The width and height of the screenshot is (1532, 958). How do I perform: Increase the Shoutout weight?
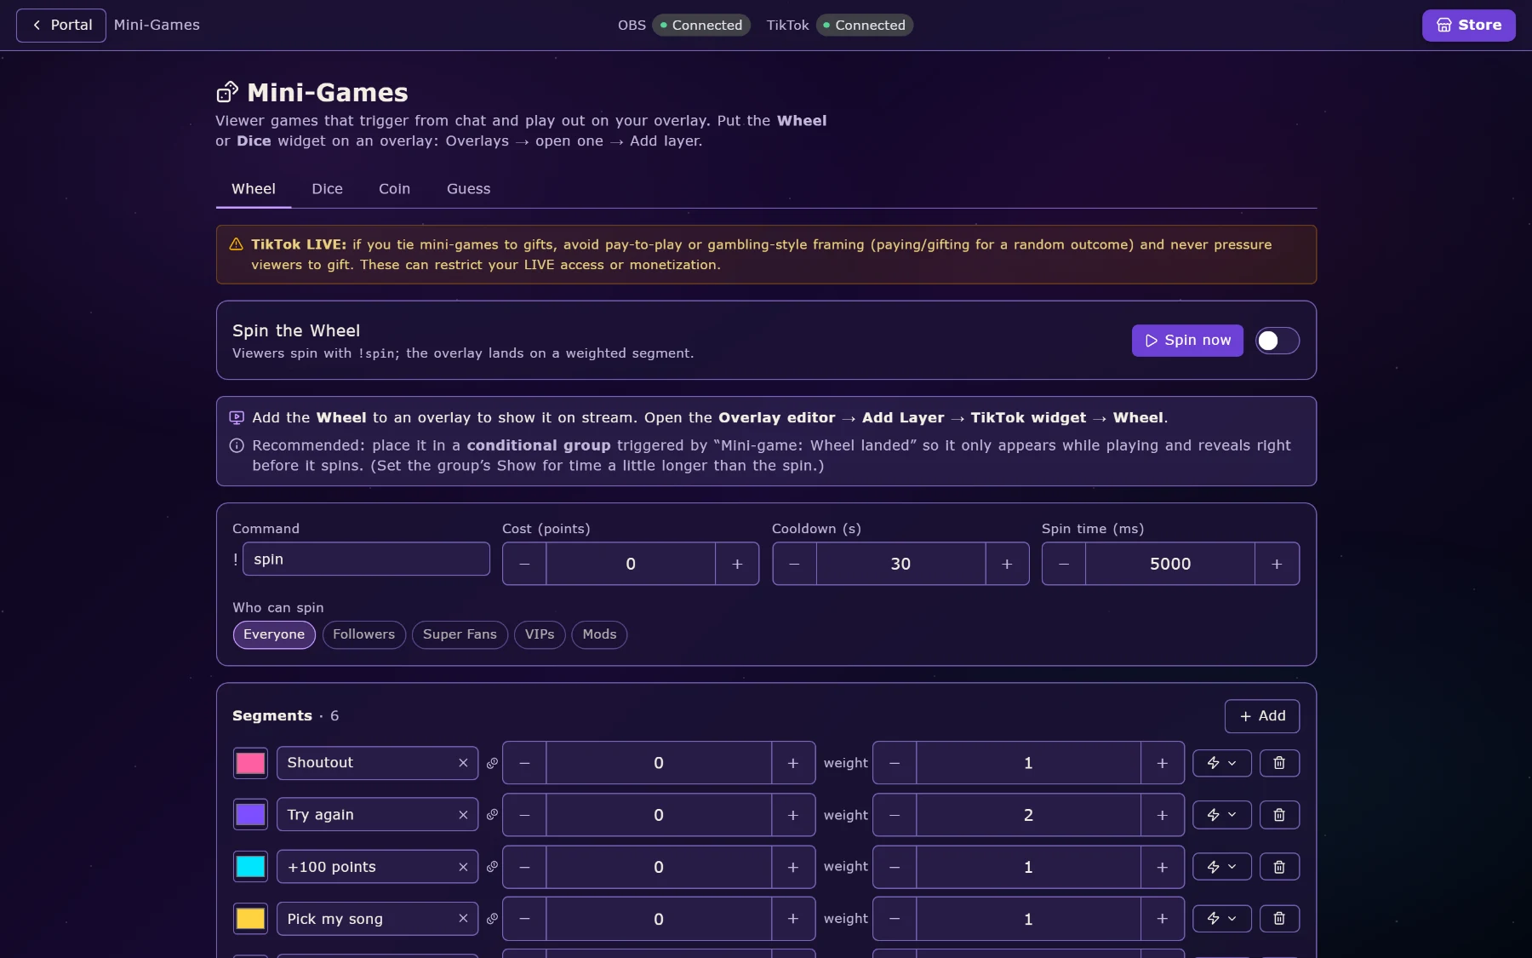point(1162,763)
